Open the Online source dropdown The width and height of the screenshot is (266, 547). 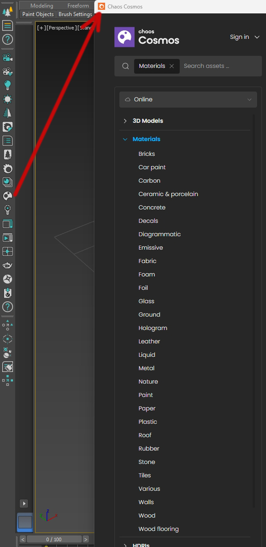pos(188,99)
